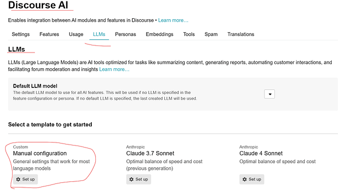Expand the Default LLM model dropdown
The image size is (350, 191).
[269, 94]
